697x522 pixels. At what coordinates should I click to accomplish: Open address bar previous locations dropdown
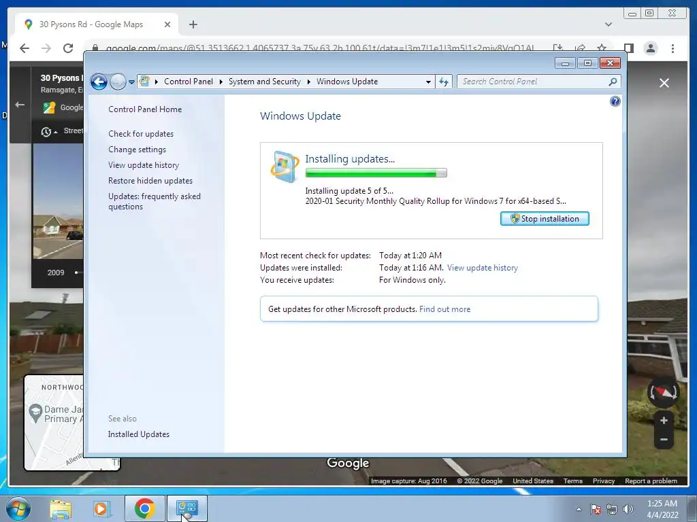coord(428,82)
